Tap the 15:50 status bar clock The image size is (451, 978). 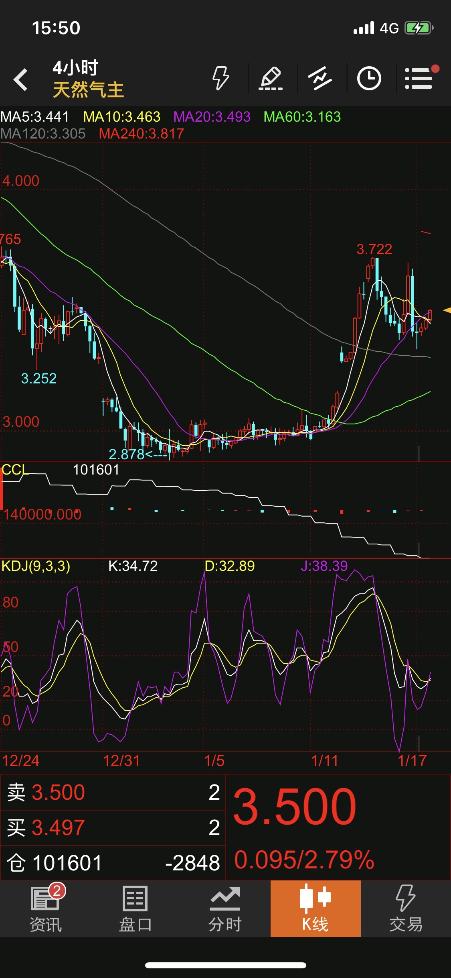pyautogui.click(x=56, y=28)
